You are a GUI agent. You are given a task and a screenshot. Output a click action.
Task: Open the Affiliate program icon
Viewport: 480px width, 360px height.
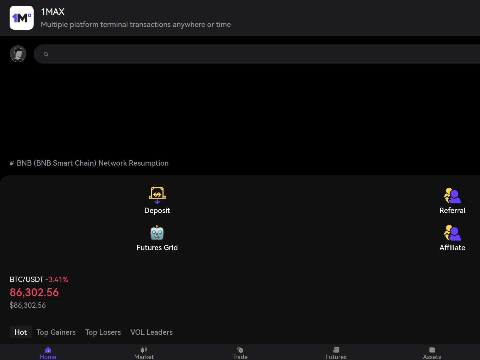tap(452, 233)
